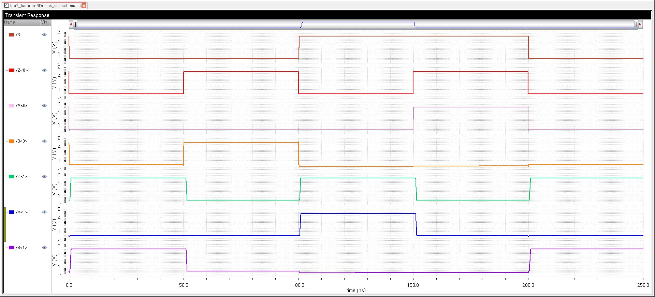Hide the /B<1> waveform
Viewport: 655px width, 297px height.
[x=44, y=248]
